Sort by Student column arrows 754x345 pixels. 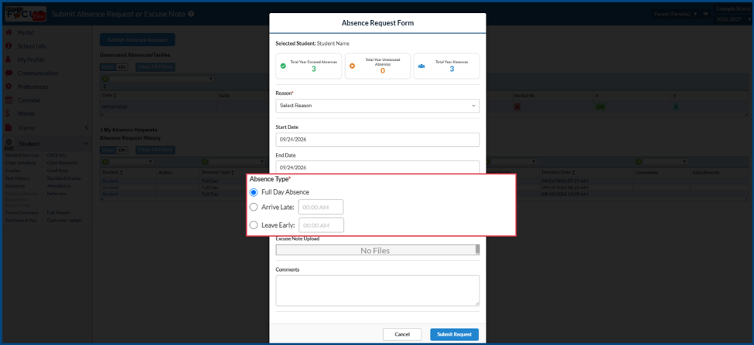(x=121, y=172)
